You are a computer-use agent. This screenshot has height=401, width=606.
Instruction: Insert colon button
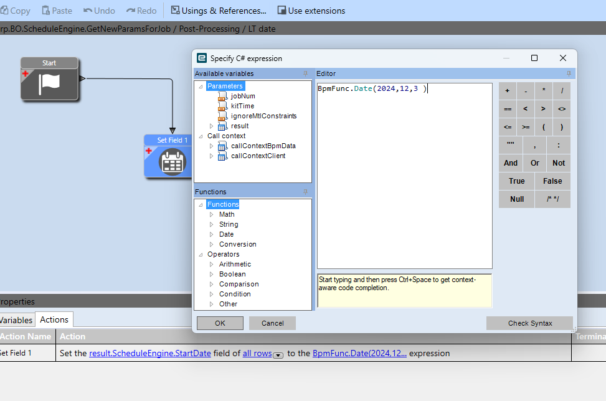(x=559, y=145)
